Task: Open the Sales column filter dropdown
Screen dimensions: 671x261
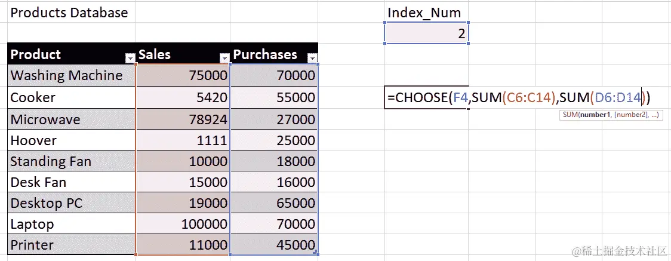Action: click(x=224, y=59)
